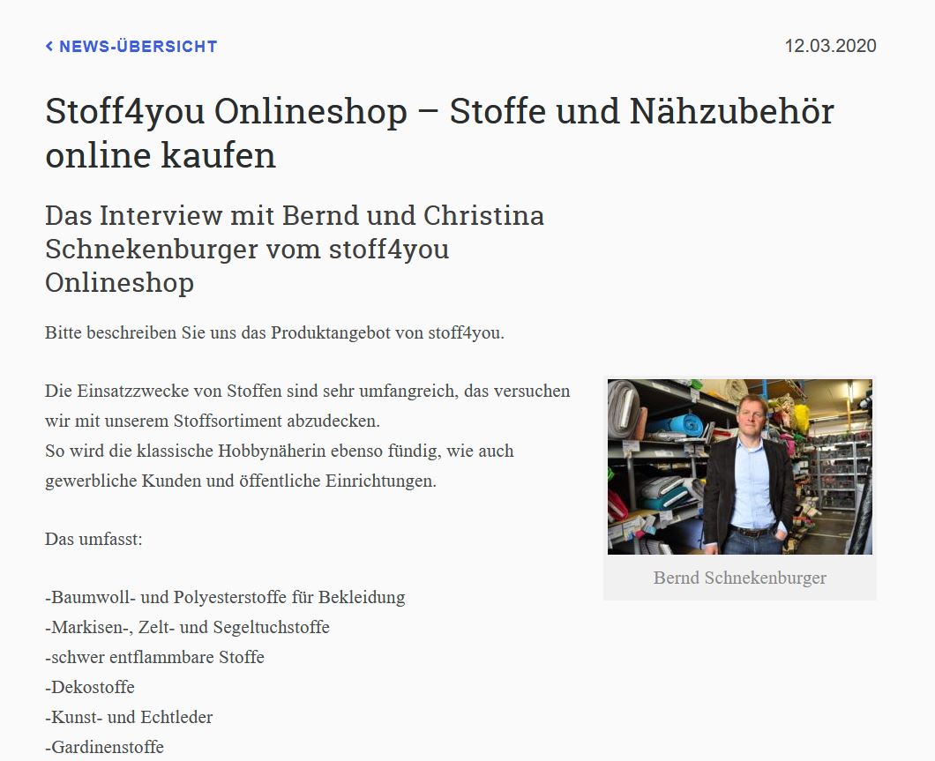
Task: Open the photo of Bernd Schnekenburger
Action: [739, 466]
